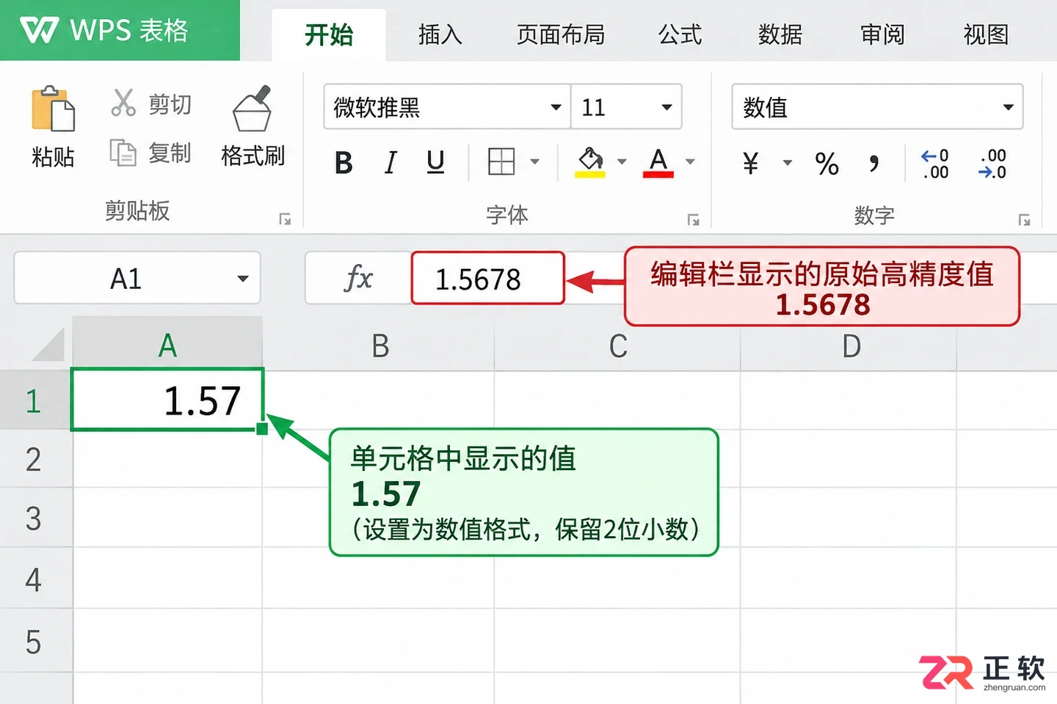The image size is (1057, 704).
Task: Open the 字体 group dialog launcher
Action: [x=693, y=219]
